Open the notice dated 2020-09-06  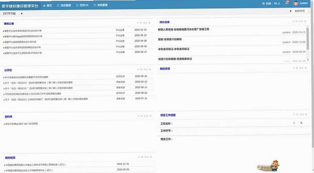pos(20,42)
